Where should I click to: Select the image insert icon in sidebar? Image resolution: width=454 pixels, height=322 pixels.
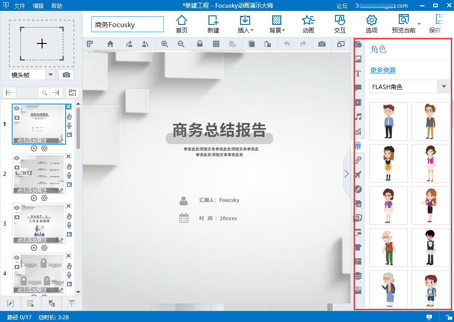[358, 59]
